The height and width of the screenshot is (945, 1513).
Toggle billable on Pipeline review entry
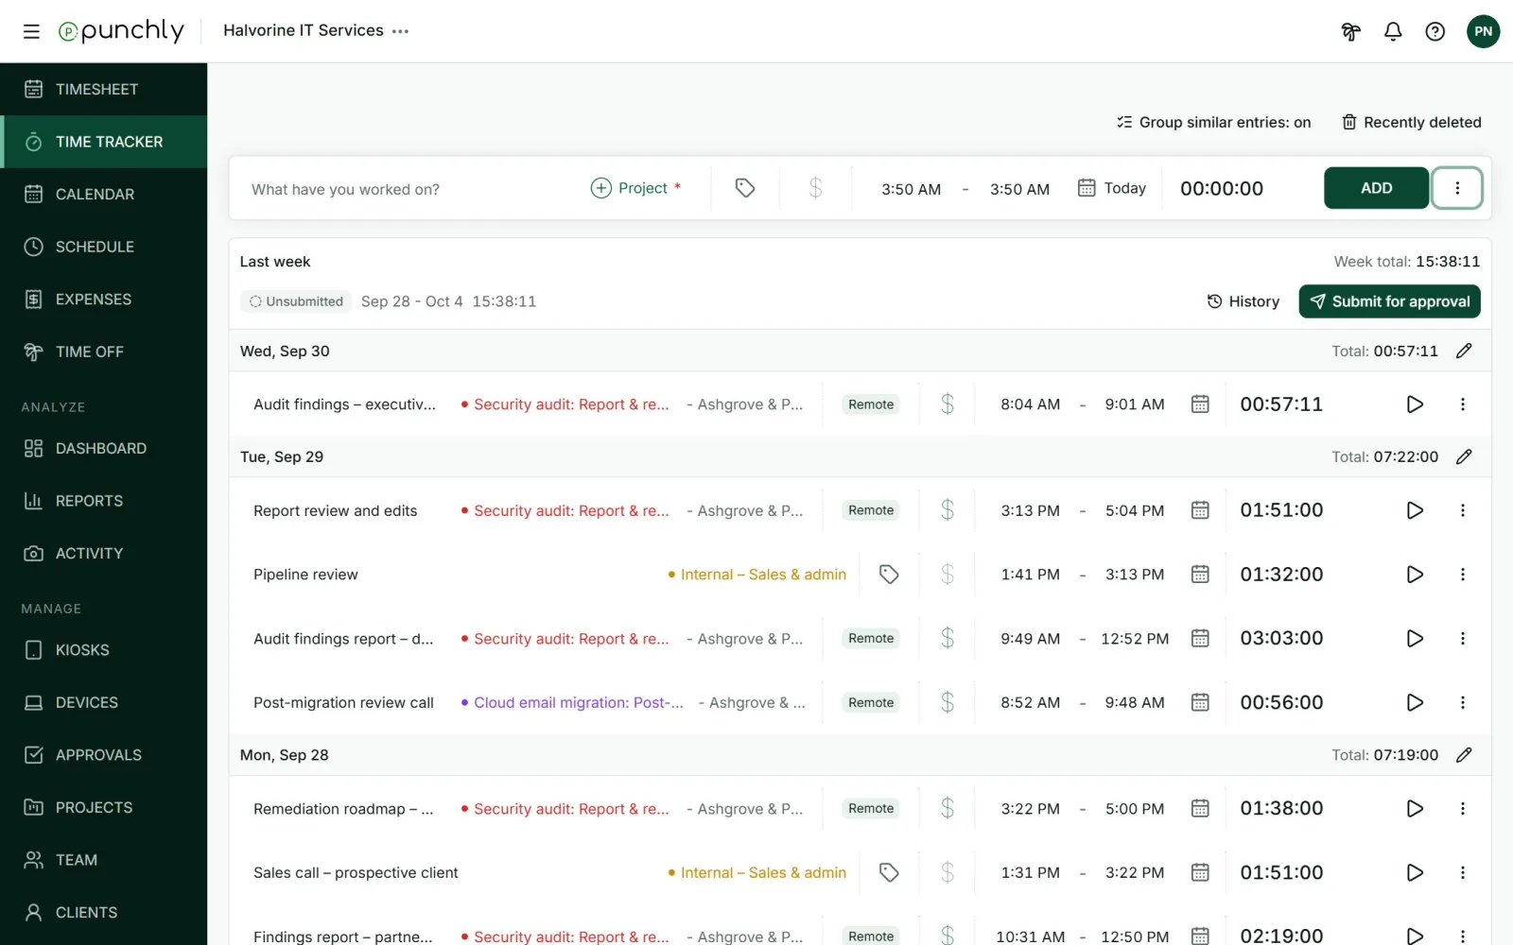click(x=948, y=575)
